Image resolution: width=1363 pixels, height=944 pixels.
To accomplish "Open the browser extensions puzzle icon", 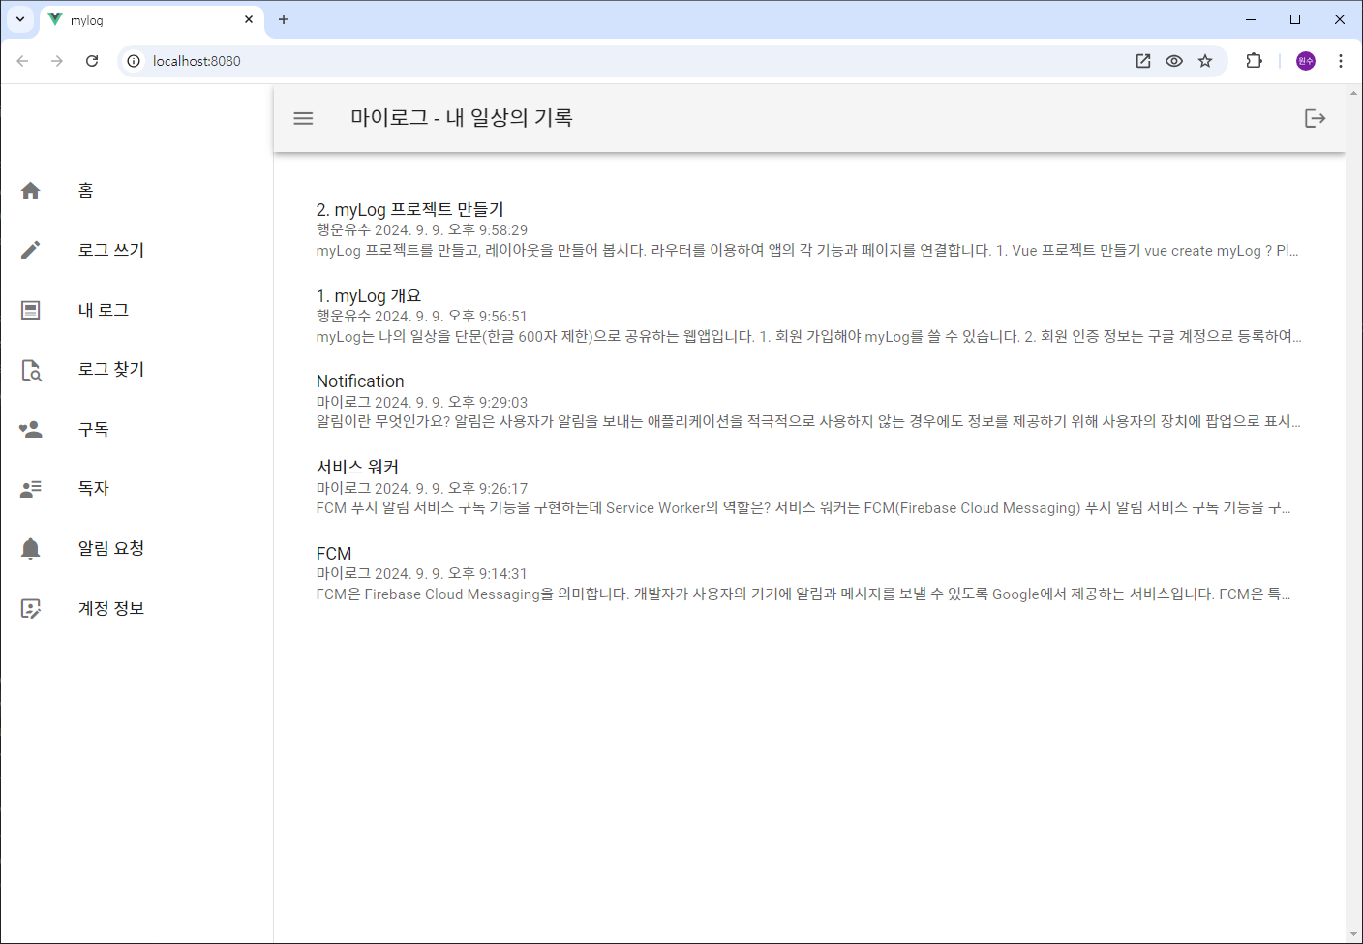I will (x=1254, y=60).
